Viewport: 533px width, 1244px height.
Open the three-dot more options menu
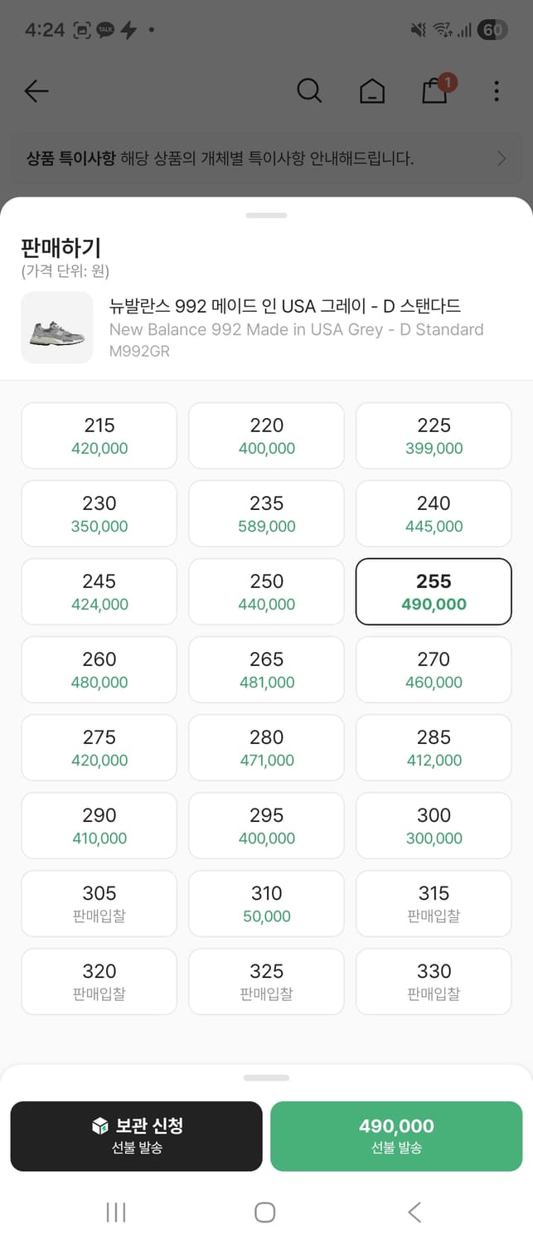pyautogui.click(x=496, y=91)
